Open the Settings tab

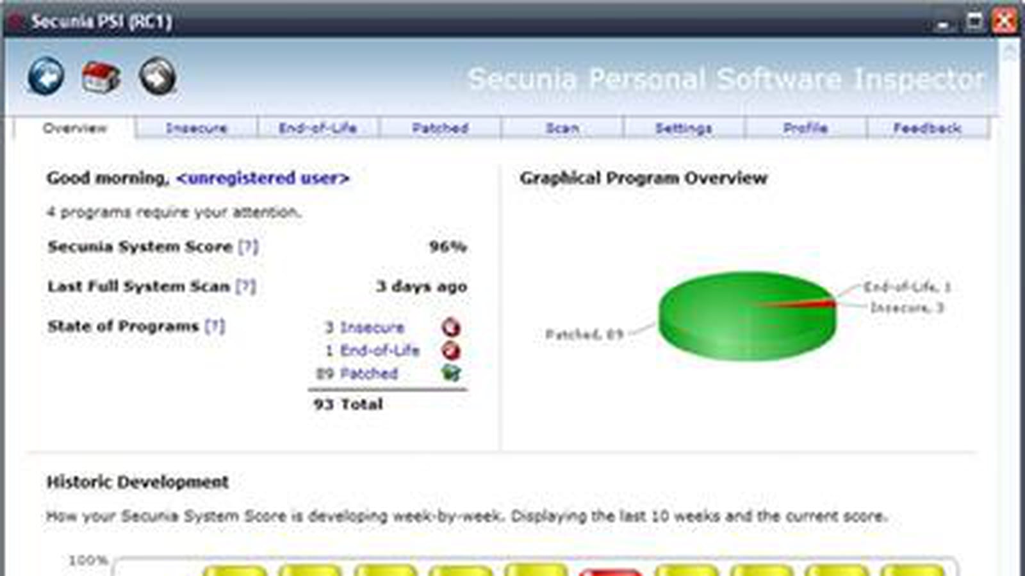click(x=684, y=128)
